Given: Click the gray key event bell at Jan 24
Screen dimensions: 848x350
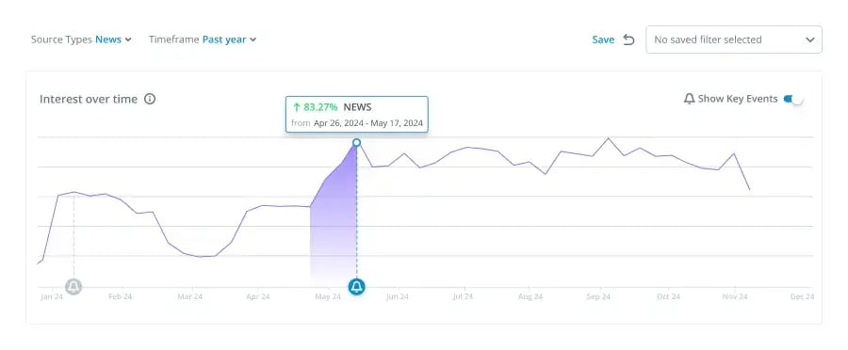Looking at the screenshot, I should 73,286.
